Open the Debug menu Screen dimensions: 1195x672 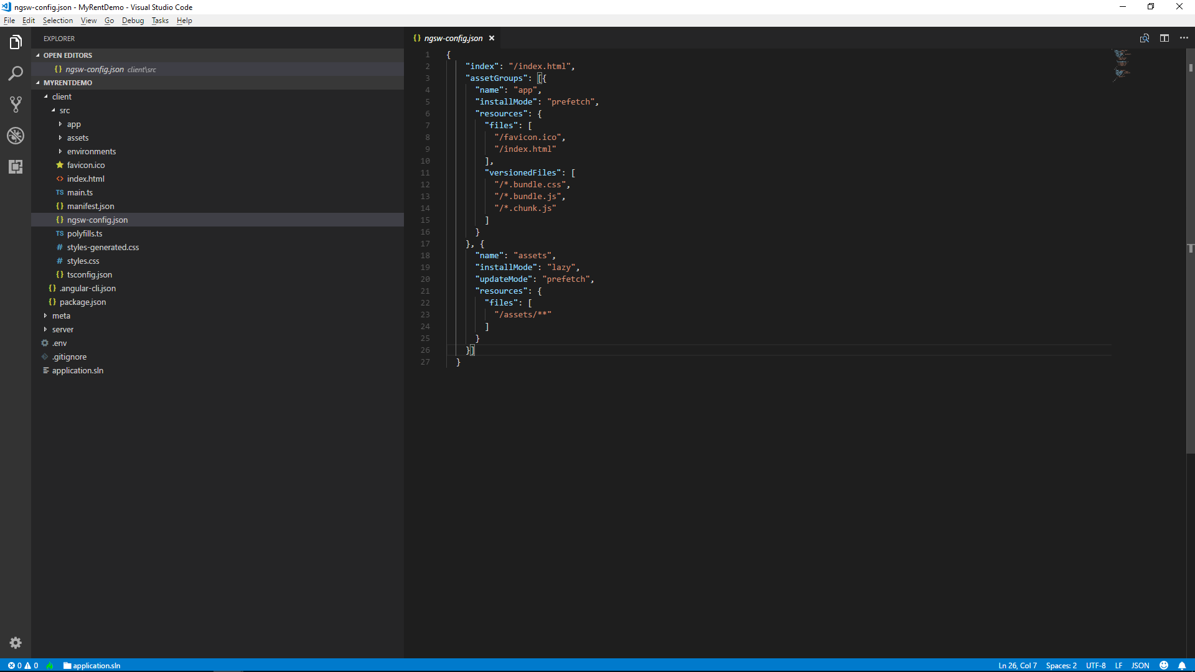point(133,21)
